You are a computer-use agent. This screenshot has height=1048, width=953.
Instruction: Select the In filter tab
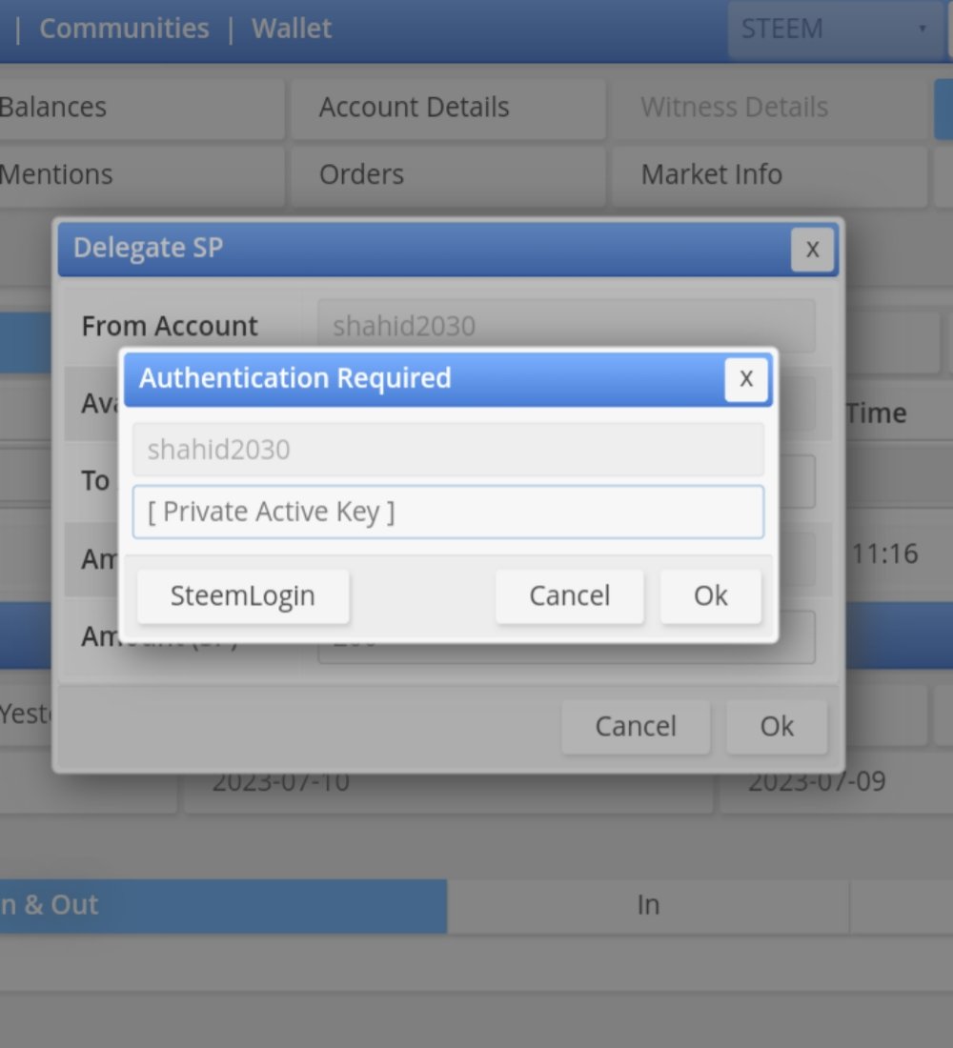648,906
